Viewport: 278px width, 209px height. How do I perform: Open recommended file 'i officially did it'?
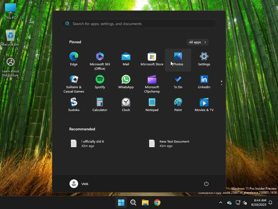pos(100,144)
